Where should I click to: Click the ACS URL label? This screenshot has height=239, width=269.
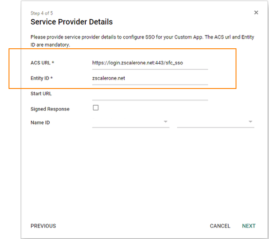click(x=42, y=63)
